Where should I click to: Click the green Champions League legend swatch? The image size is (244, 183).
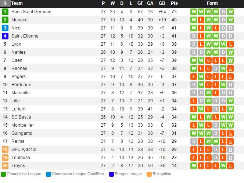3,174
